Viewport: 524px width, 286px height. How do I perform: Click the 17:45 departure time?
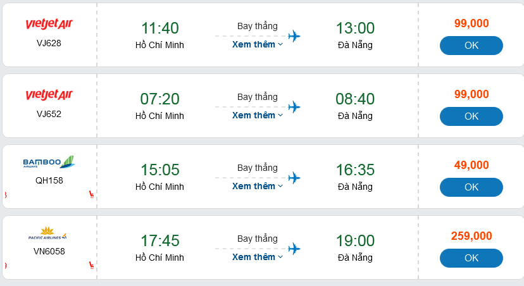point(160,241)
